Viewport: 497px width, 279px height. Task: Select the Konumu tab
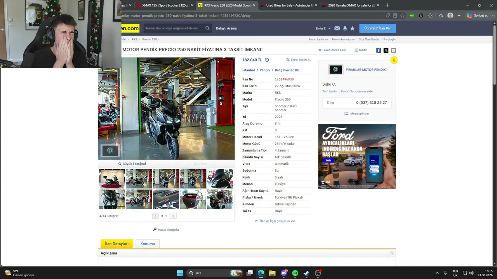tap(148, 244)
